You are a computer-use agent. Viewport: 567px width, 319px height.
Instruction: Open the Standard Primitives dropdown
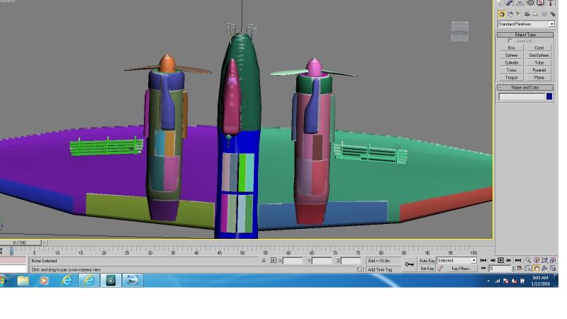tap(526, 24)
